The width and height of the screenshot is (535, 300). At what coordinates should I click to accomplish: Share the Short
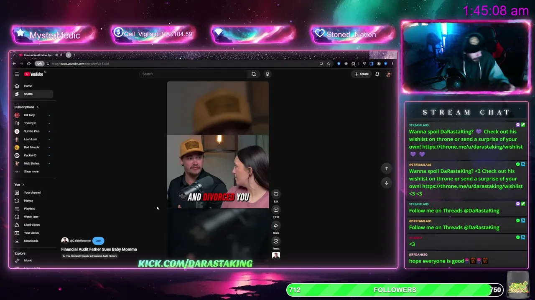click(x=276, y=226)
